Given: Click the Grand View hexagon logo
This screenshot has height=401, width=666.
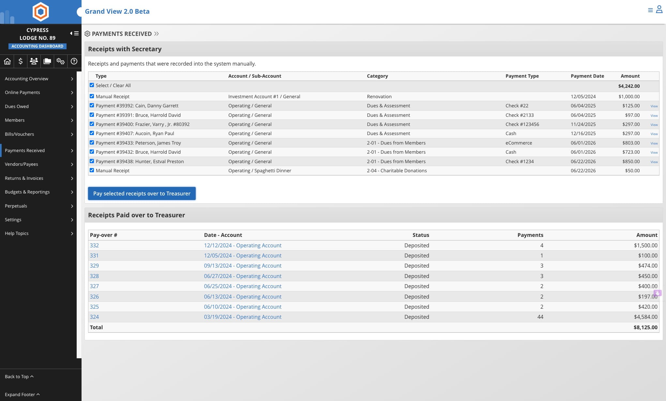Looking at the screenshot, I should point(41,11).
